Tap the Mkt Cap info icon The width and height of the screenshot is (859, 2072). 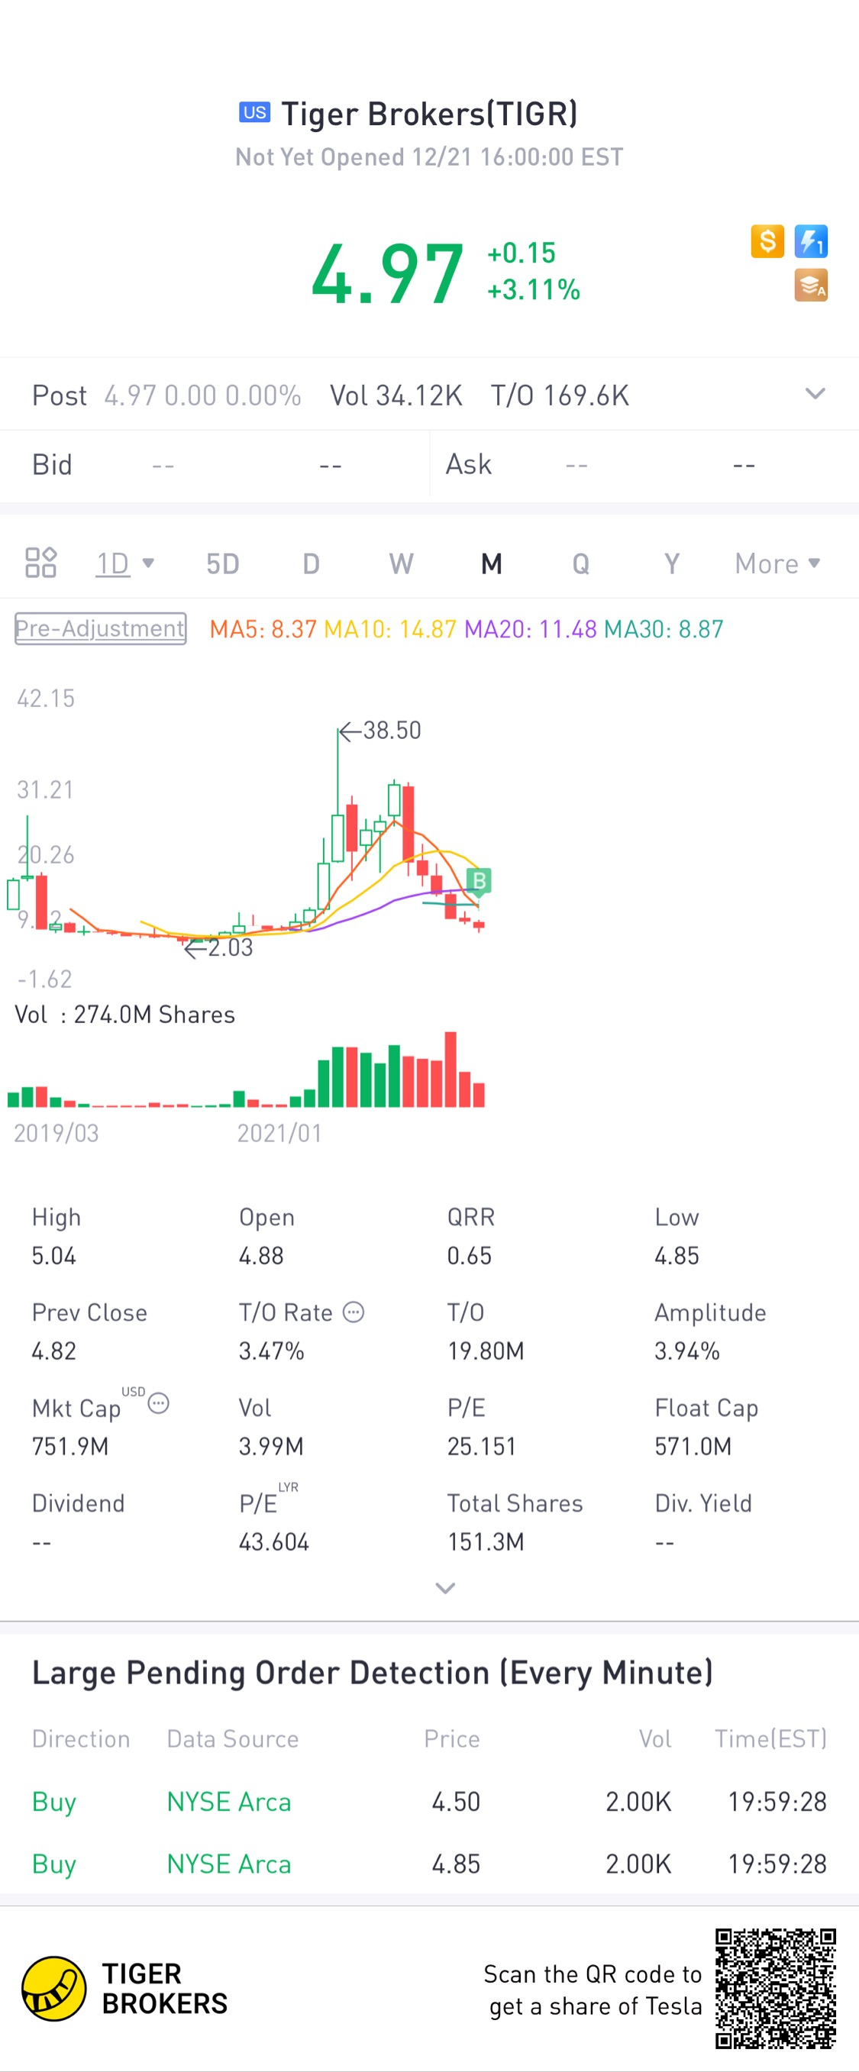[159, 1403]
